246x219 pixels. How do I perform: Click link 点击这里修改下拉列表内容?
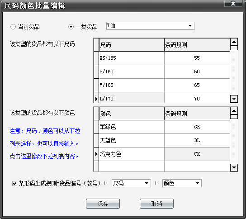pyautogui.click(x=44, y=156)
